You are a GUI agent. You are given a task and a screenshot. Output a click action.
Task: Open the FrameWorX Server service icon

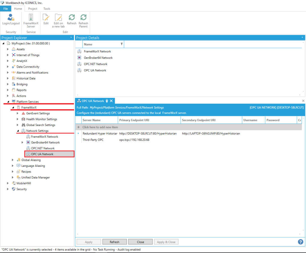coord(31,21)
